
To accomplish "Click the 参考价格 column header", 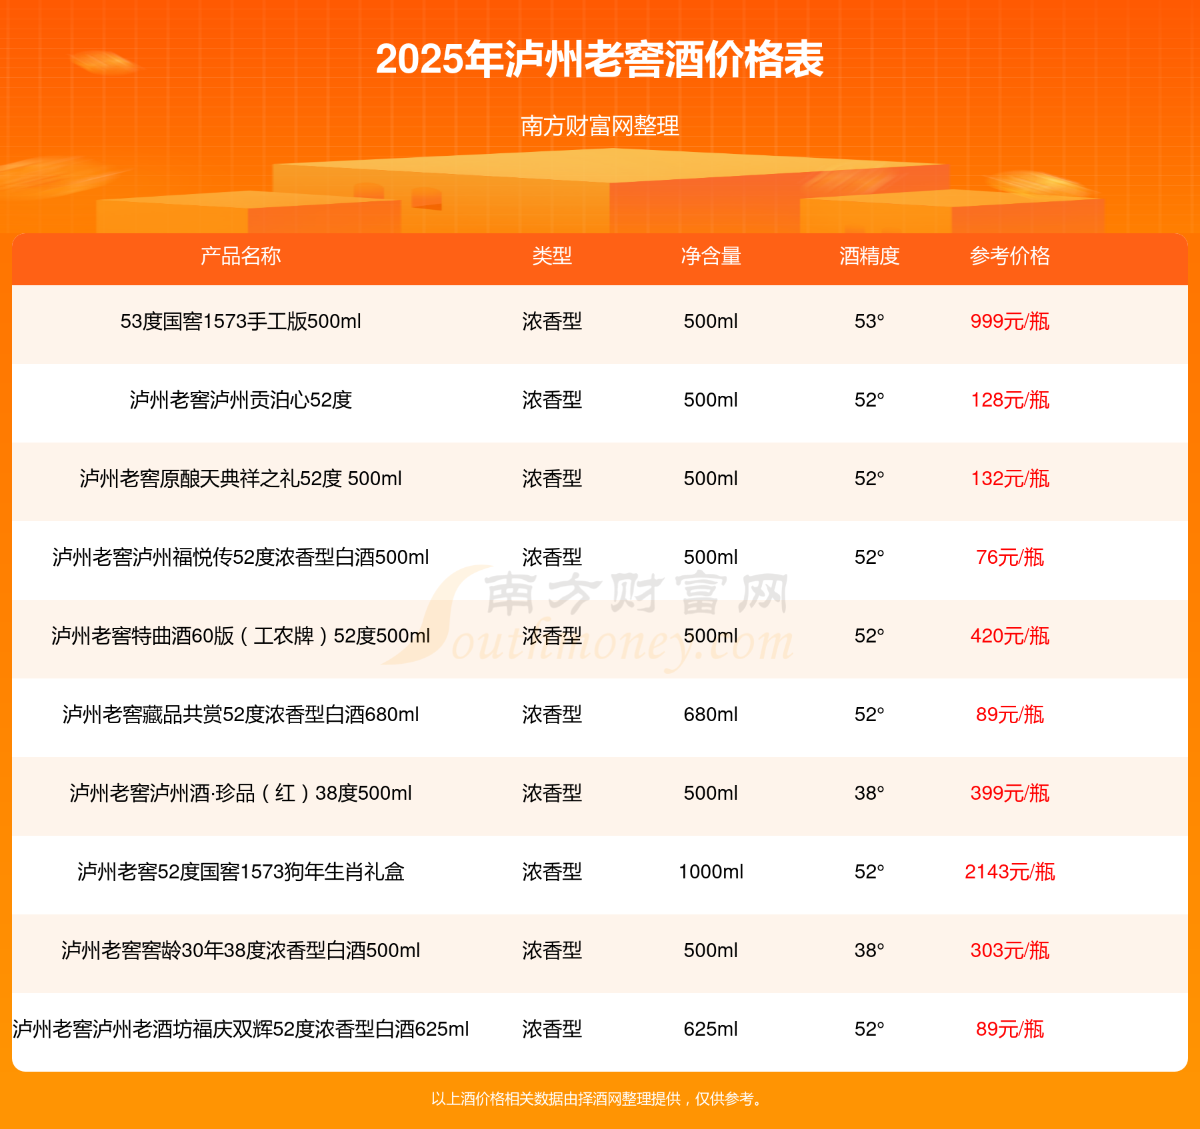I will pyautogui.click(x=1010, y=256).
